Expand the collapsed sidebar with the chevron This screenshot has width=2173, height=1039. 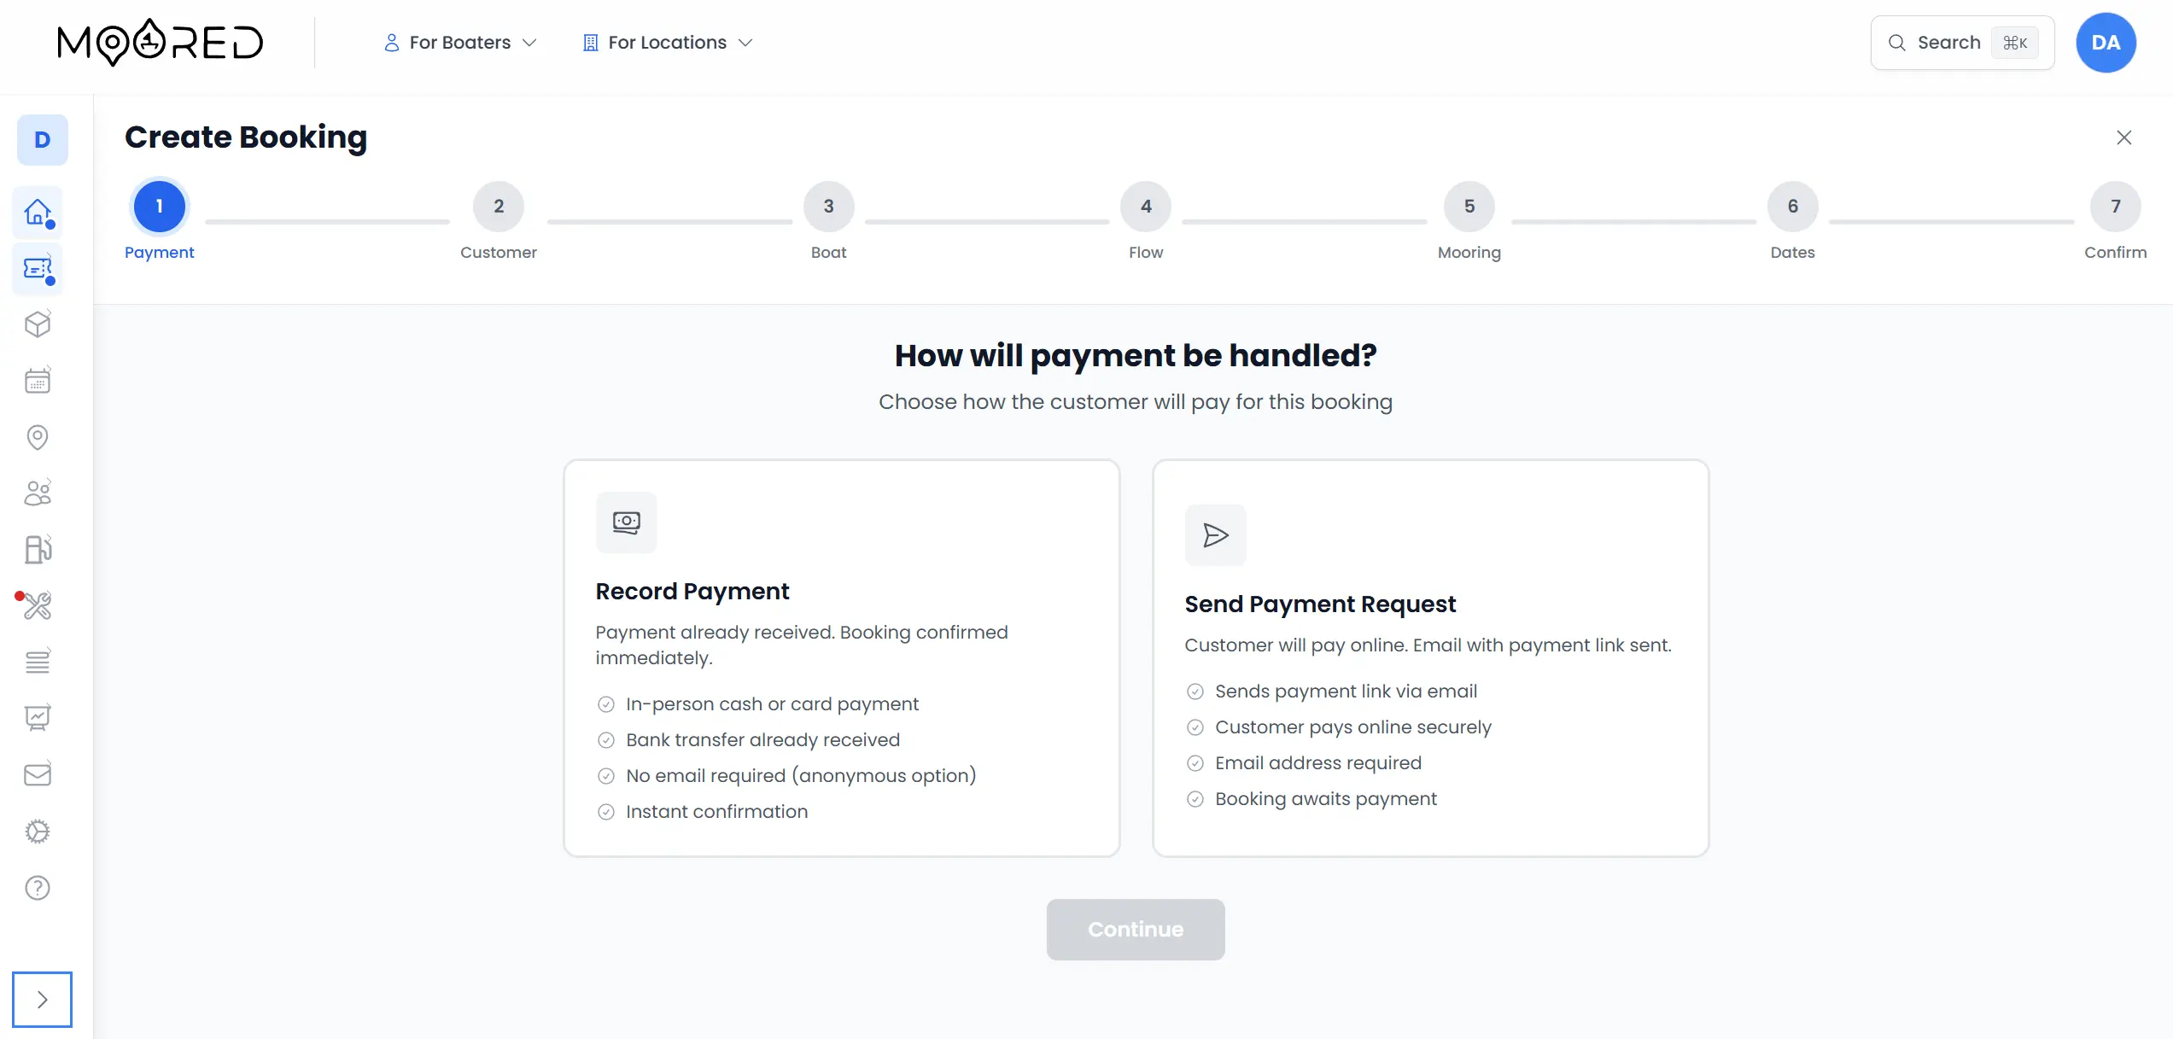click(x=43, y=999)
